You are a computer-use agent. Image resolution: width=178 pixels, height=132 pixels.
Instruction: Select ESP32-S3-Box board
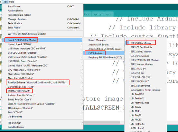point(146,73)
